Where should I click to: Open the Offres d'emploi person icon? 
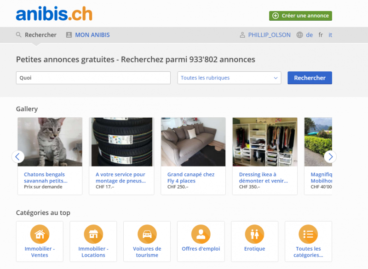tap(201, 234)
